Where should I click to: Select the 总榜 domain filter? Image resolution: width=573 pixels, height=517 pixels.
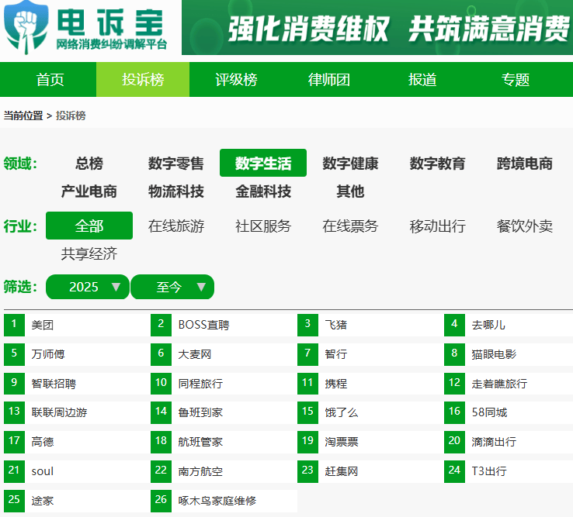pos(89,163)
